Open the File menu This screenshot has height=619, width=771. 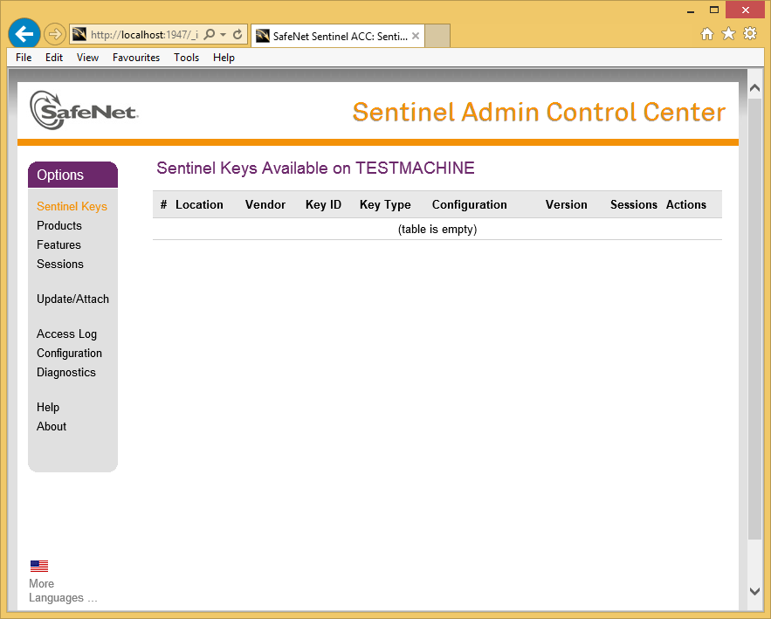tap(24, 58)
